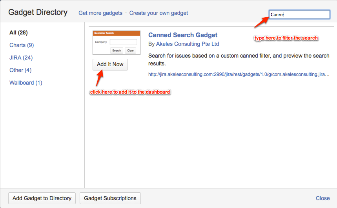Screen dimensions: 337x208
Task: Filter by the Charts (9) category
Action: (x=22, y=45)
